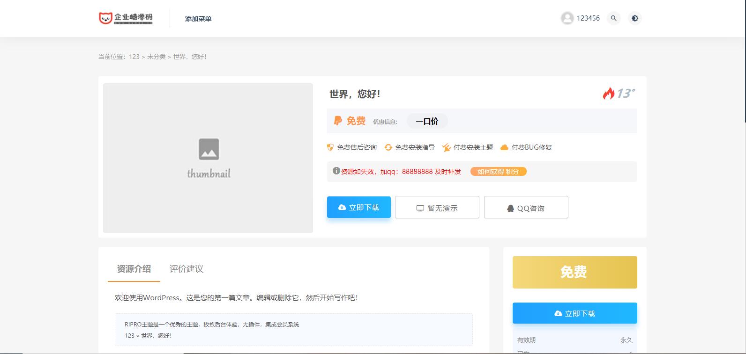Click the orange 如何获得 积分 badge
The width and height of the screenshot is (746, 354).
pyautogui.click(x=498, y=172)
